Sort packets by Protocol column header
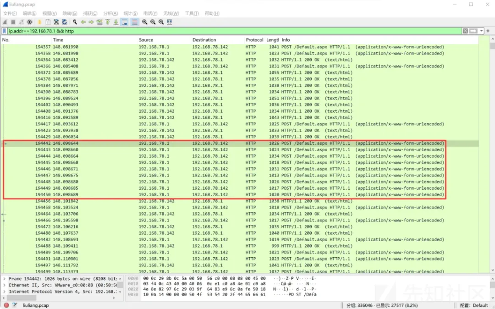 (254, 40)
